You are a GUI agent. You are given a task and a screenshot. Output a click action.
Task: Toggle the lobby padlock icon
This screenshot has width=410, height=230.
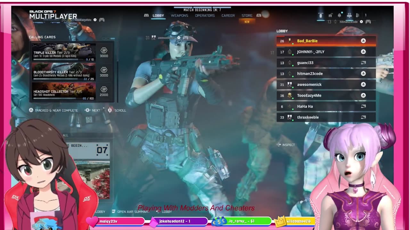pos(331,15)
